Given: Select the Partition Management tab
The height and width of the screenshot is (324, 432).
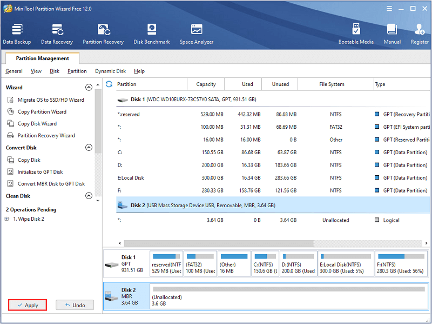Looking at the screenshot, I should [43, 58].
